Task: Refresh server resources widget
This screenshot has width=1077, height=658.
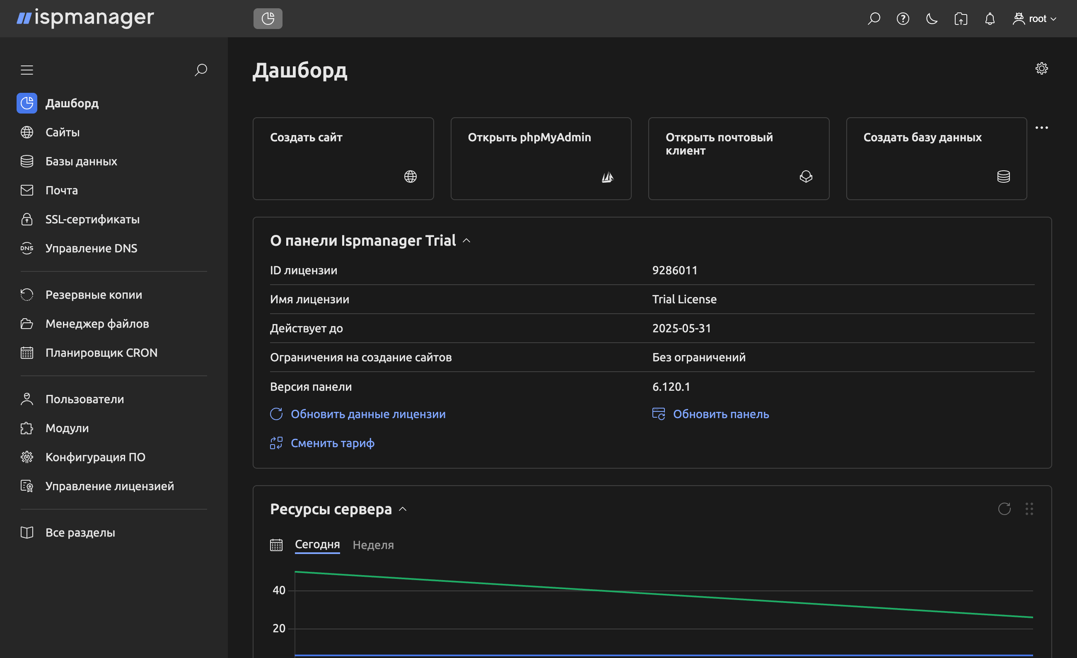Action: [x=1005, y=509]
